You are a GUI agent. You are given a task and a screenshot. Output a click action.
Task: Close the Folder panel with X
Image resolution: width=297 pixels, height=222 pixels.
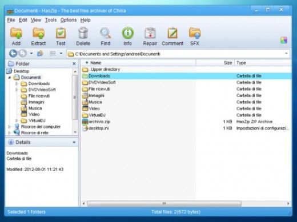pyautogui.click(x=74, y=64)
